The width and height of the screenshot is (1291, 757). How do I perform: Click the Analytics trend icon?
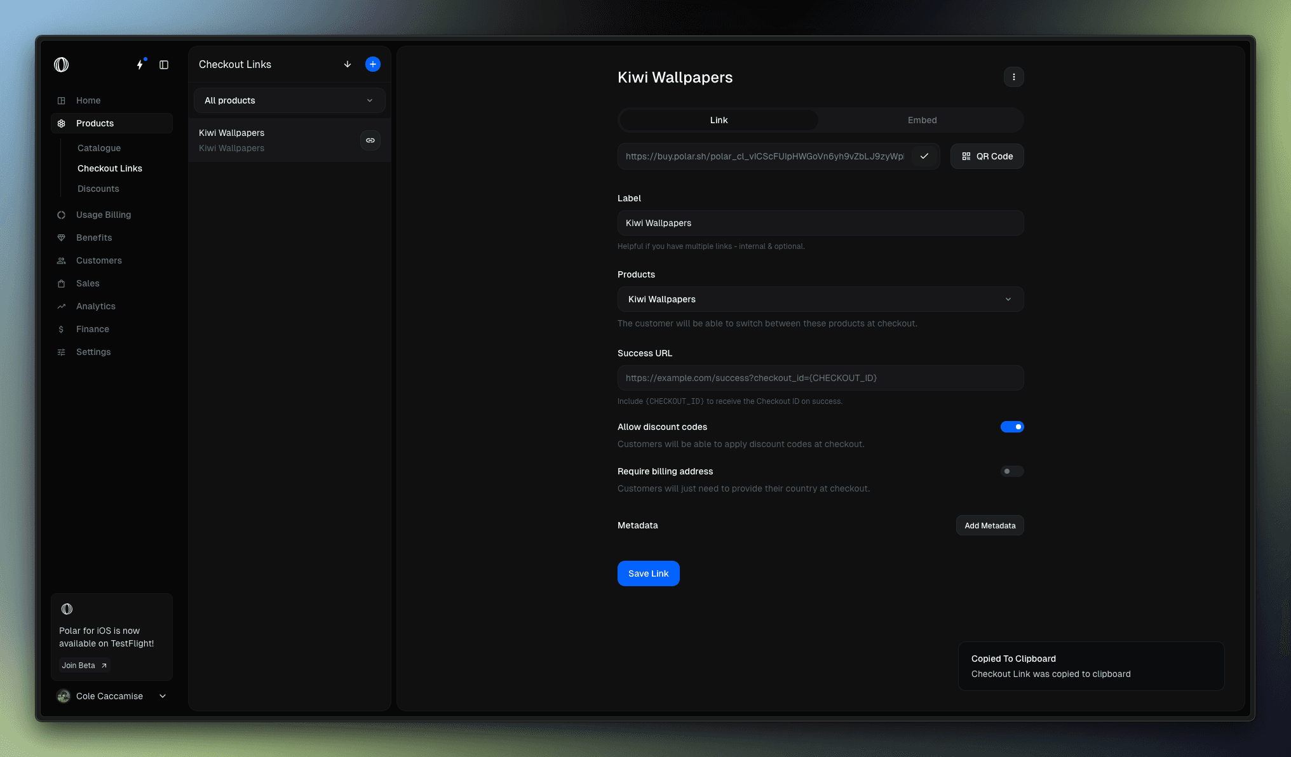click(x=62, y=306)
